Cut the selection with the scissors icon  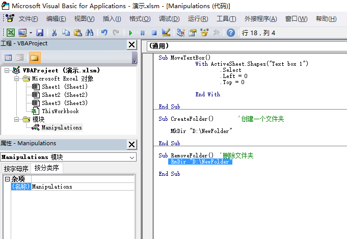point(54,33)
